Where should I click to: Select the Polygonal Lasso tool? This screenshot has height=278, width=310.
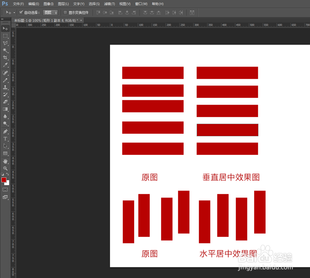pyautogui.click(x=5, y=43)
